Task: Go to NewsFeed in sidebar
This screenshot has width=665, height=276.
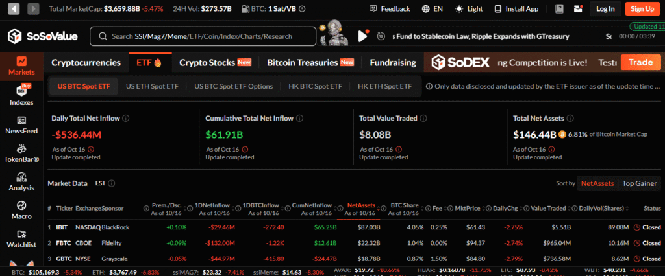Action: (21, 124)
